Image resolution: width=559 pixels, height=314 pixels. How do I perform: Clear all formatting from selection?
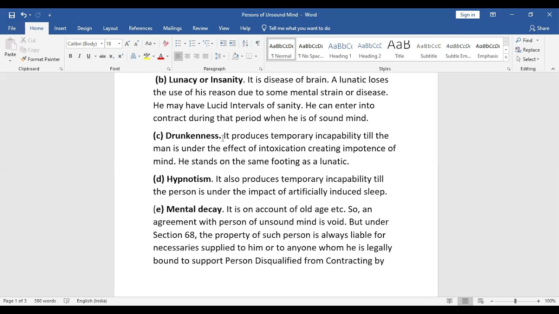[x=166, y=44]
